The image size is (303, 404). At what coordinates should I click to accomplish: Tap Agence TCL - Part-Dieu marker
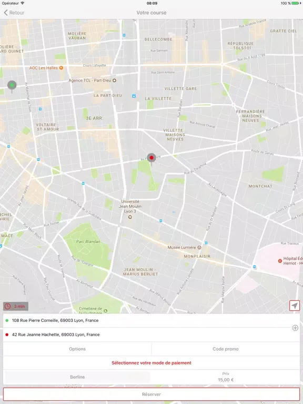tap(114, 80)
